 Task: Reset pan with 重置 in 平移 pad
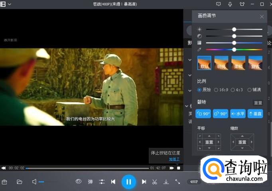tap(209, 142)
